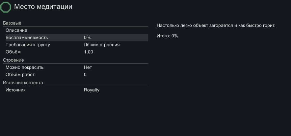This screenshot has width=291, height=136.
Task: Click the Базовые section header
Action: [x=12, y=23]
